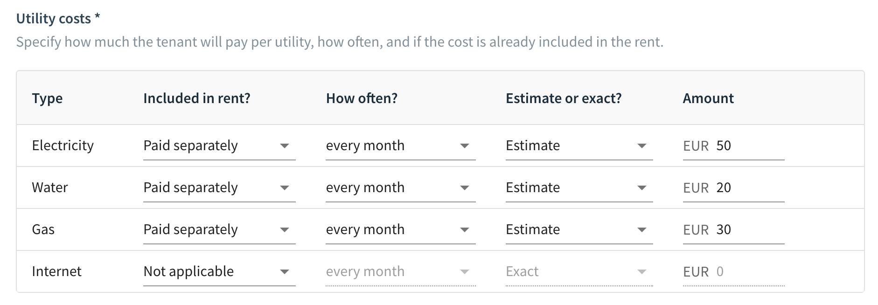Click the arrow icon beside Water 'Estimate'

coord(642,188)
